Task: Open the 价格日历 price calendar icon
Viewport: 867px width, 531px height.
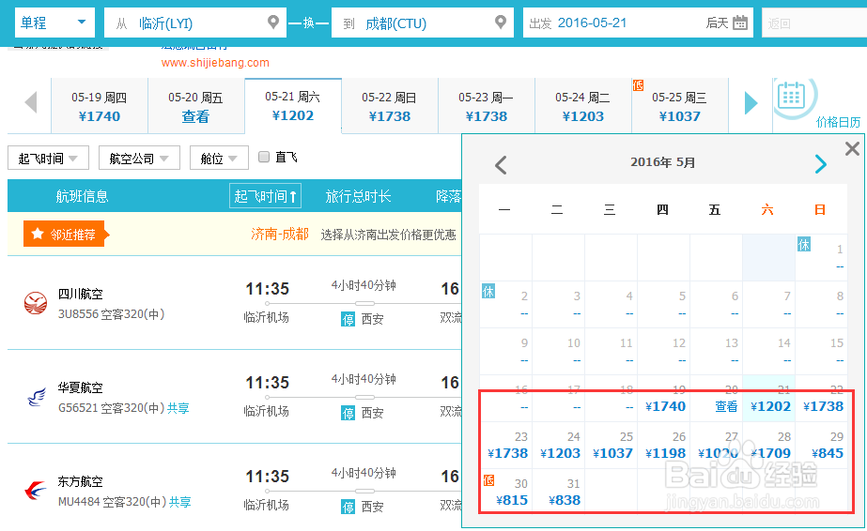Action: coord(792,96)
